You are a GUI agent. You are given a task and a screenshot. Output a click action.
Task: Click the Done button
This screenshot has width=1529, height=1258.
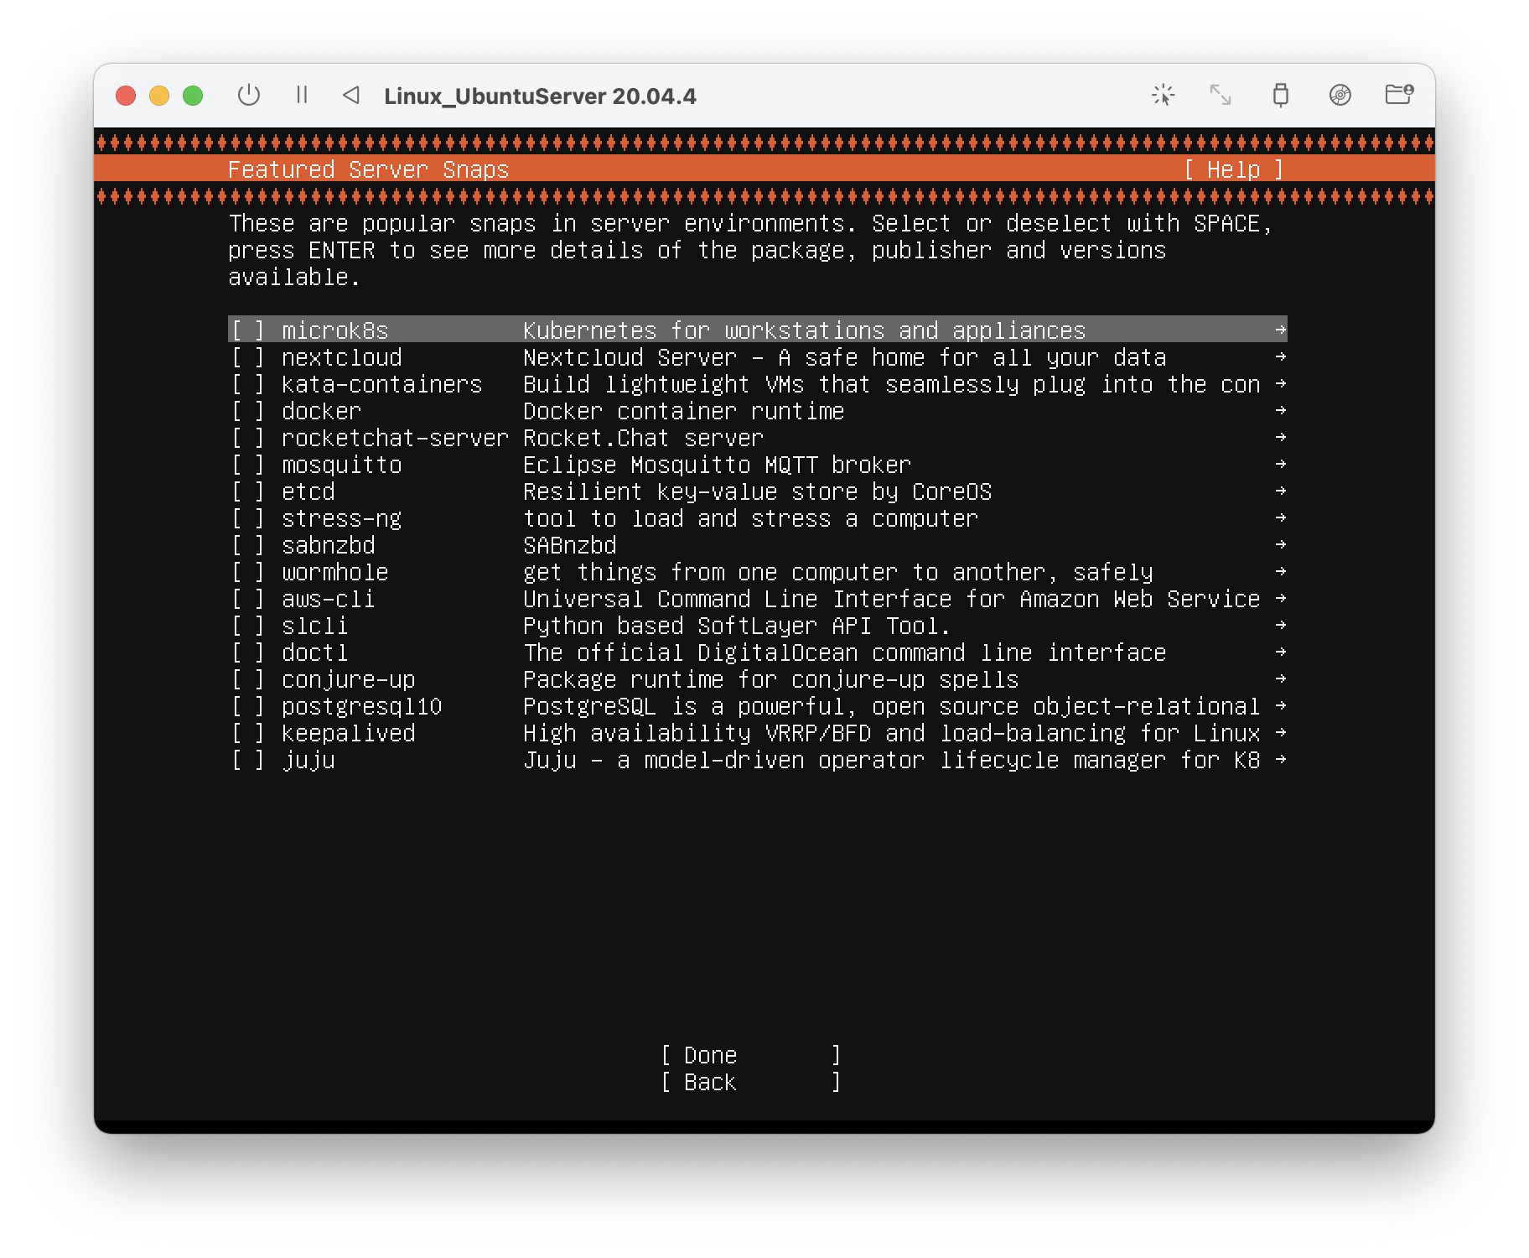[751, 1055]
